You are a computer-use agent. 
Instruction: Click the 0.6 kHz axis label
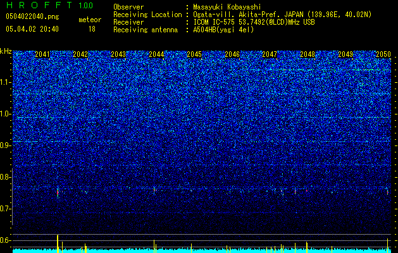6,240
